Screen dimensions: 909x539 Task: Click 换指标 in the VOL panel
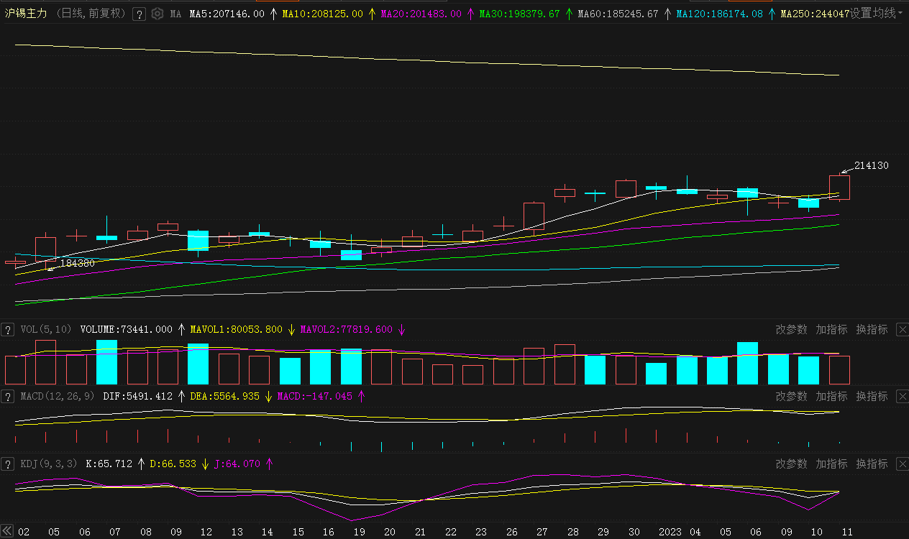872,330
